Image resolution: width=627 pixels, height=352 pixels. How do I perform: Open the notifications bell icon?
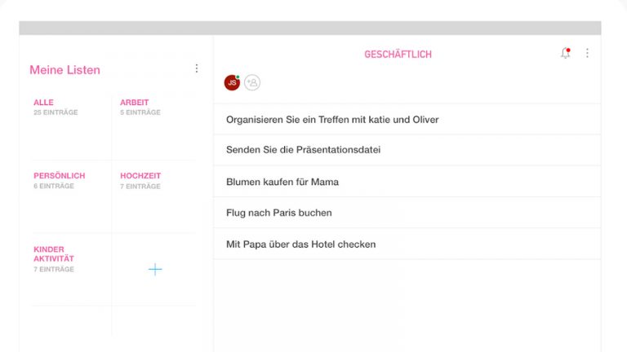click(565, 54)
